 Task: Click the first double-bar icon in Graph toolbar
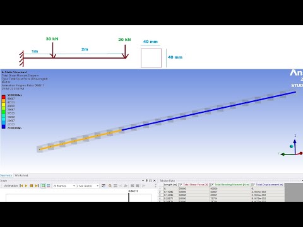133,186
